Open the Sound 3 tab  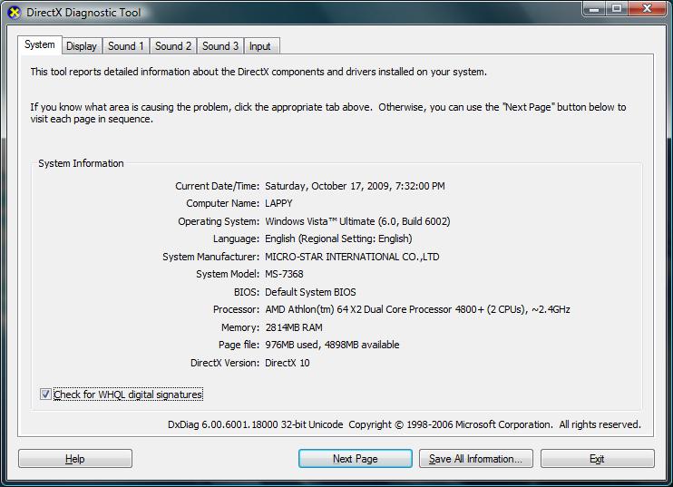pos(220,46)
